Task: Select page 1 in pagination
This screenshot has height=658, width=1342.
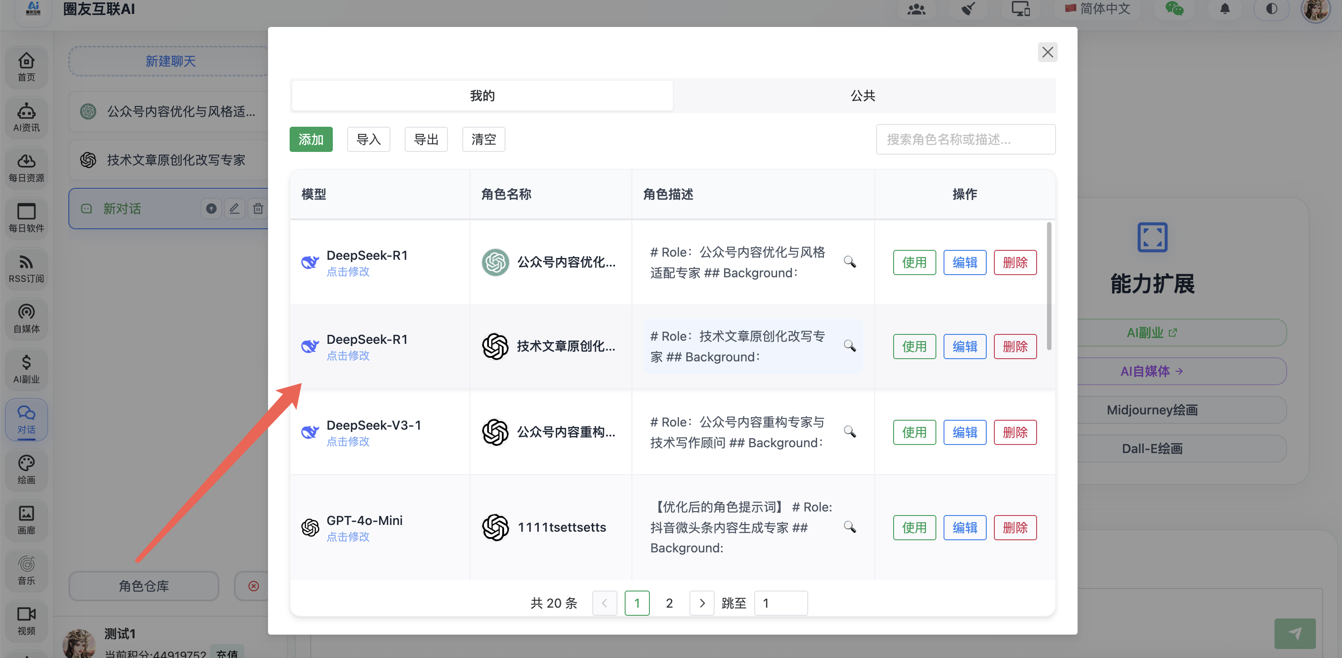Action: (637, 603)
